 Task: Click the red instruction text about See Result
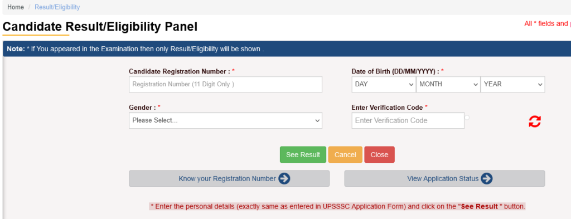click(337, 206)
